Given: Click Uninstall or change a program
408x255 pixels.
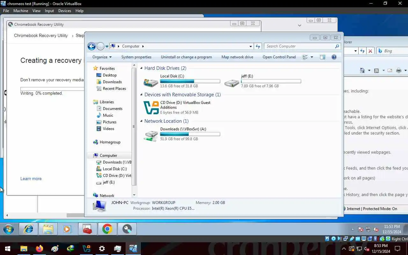Looking at the screenshot, I should coord(186,57).
